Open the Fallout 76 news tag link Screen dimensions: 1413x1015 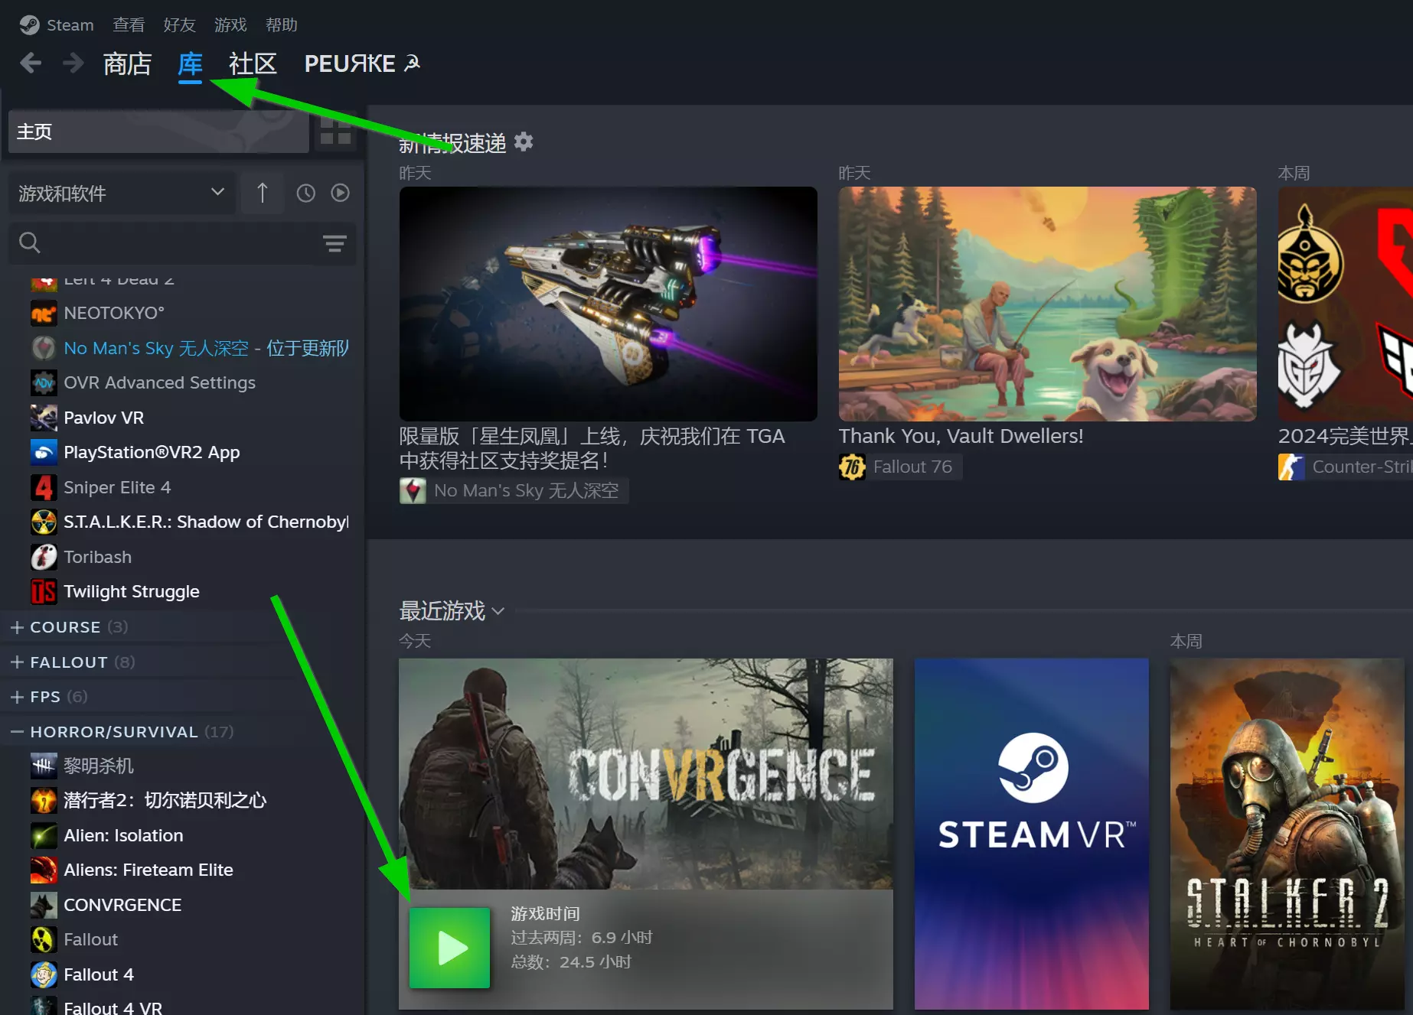click(x=900, y=467)
